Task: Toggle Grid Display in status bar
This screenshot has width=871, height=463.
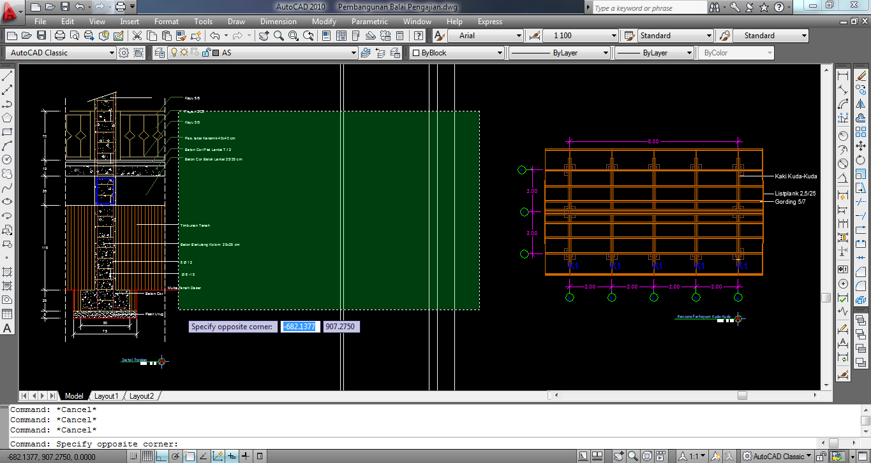Action: tap(148, 456)
